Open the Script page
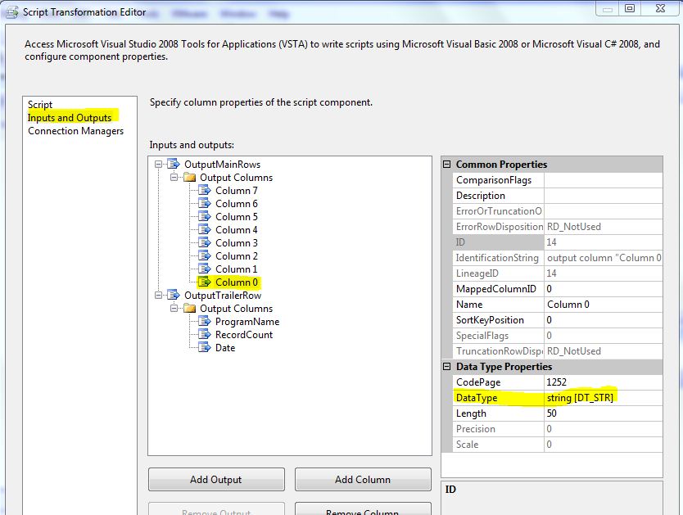The width and height of the screenshot is (683, 515). pyautogui.click(x=40, y=105)
